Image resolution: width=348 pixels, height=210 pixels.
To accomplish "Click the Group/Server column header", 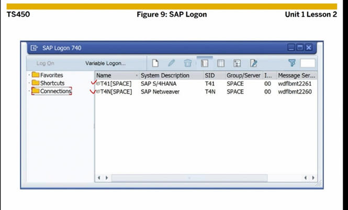I will (x=244, y=76).
